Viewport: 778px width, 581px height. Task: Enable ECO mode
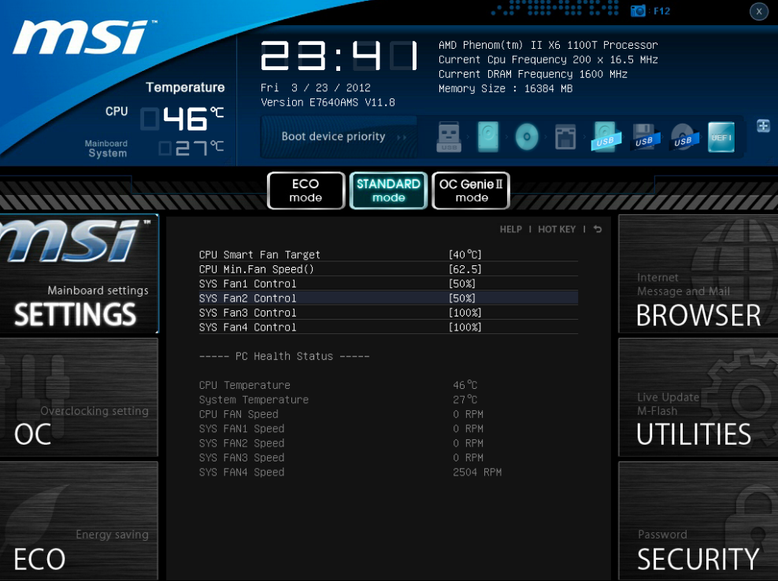(x=306, y=191)
